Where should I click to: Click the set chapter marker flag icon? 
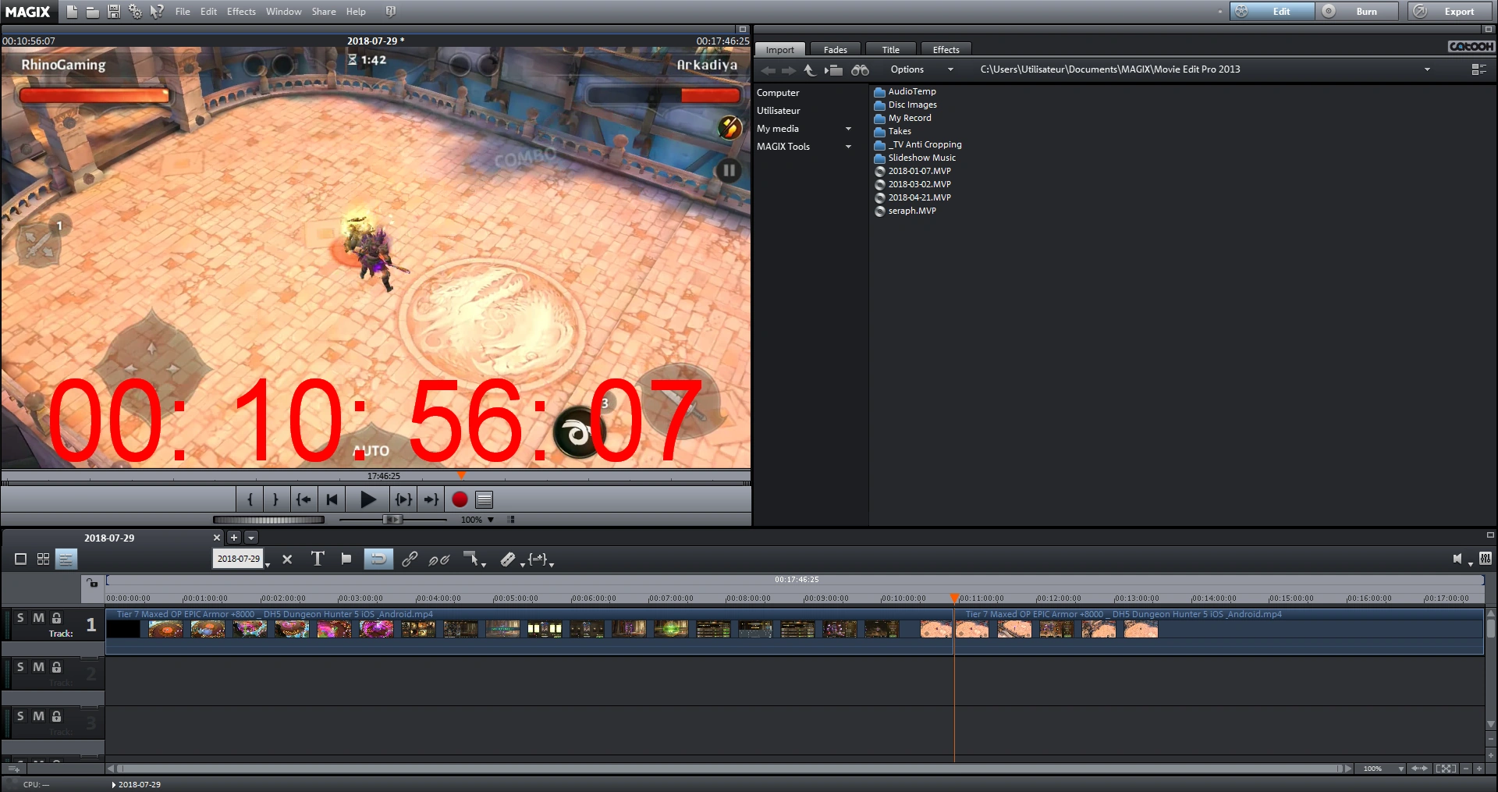(346, 559)
